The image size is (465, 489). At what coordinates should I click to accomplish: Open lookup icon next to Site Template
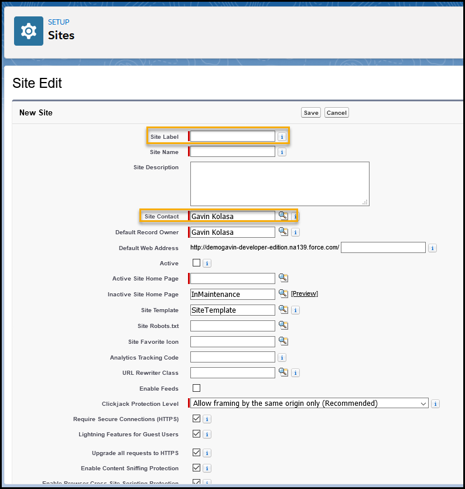pyautogui.click(x=283, y=310)
